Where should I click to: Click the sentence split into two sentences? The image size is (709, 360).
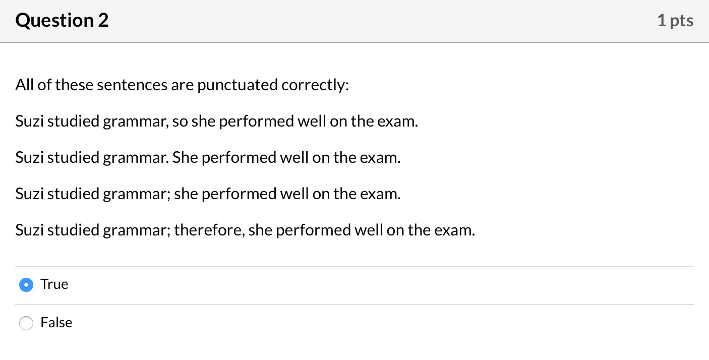208,157
